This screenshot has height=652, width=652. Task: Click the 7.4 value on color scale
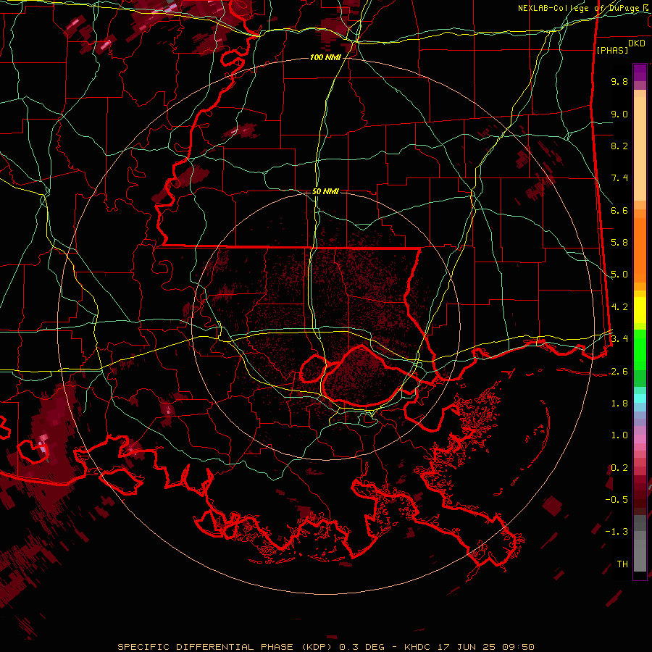tap(619, 178)
